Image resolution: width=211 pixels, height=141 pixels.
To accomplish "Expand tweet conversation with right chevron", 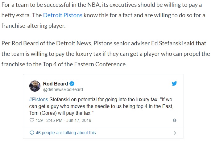I will coord(175,133).
